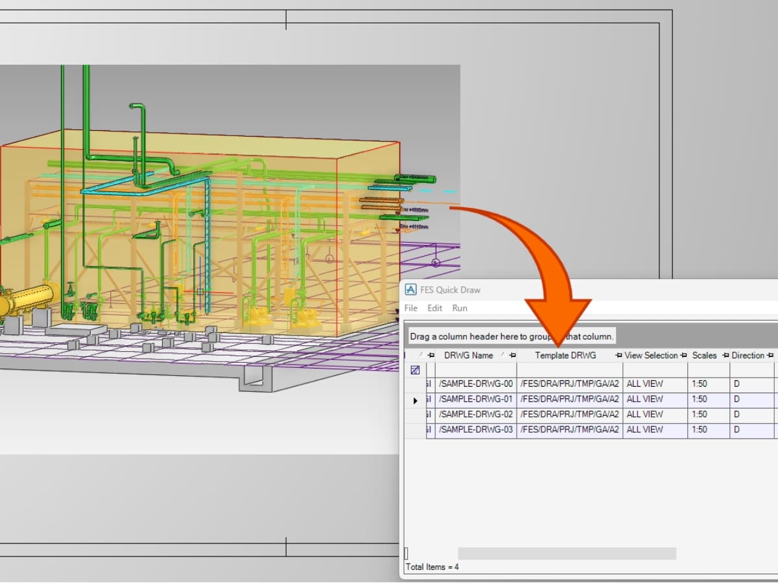Click the horizontal scrollbar at the window bottom

point(567,553)
